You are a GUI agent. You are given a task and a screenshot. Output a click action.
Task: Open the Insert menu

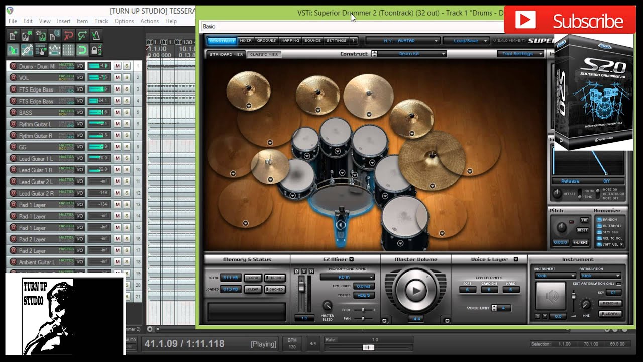[64, 21]
